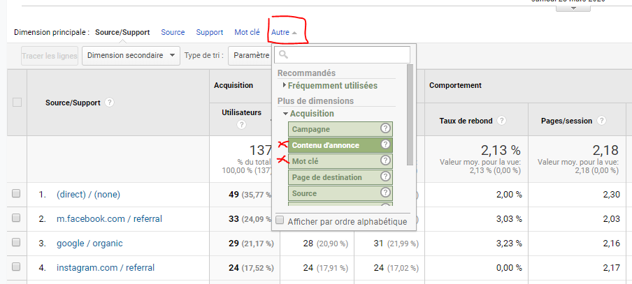The image size is (632, 284).
Task: Choose the Campagne dimension
Action: (340, 129)
